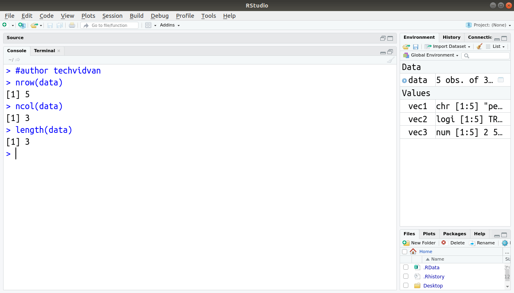Print the current document via printer icon

tap(72, 25)
